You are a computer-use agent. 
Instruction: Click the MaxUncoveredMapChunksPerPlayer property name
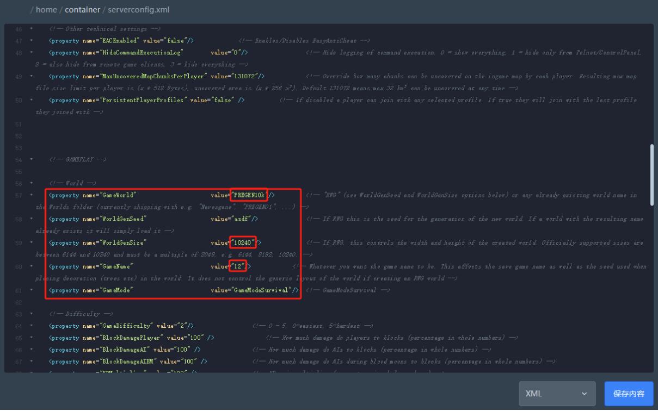(152, 76)
